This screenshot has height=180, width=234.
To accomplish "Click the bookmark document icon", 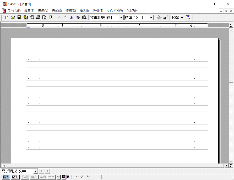I will [51, 18].
